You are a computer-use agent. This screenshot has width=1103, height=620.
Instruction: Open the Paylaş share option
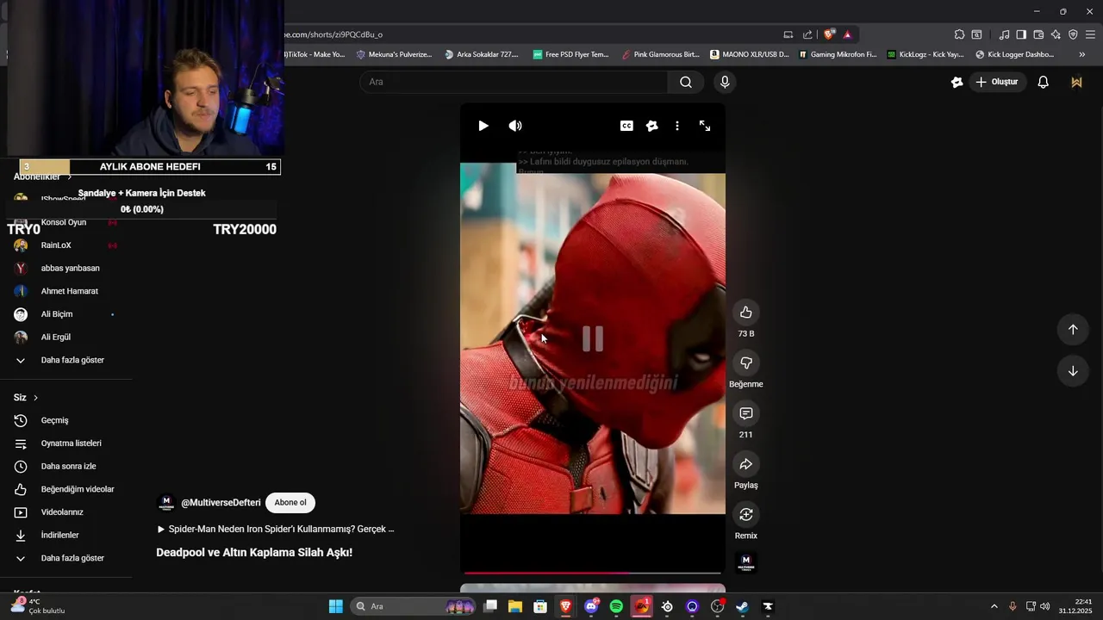(x=746, y=464)
